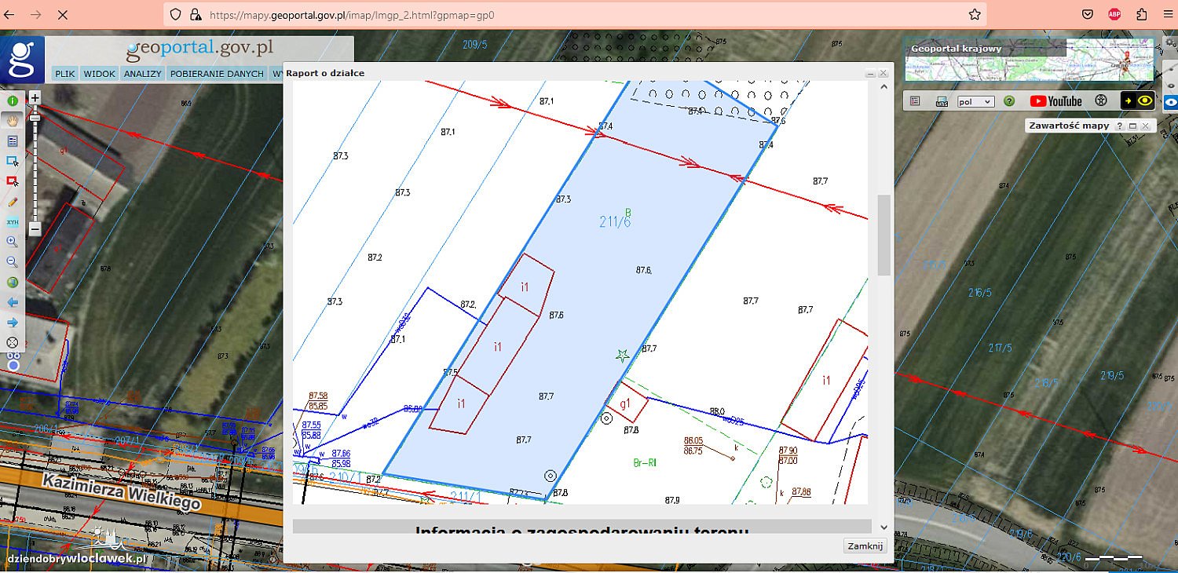The image size is (1178, 573).
Task: Go to previous map view arrow
Action: [13, 302]
